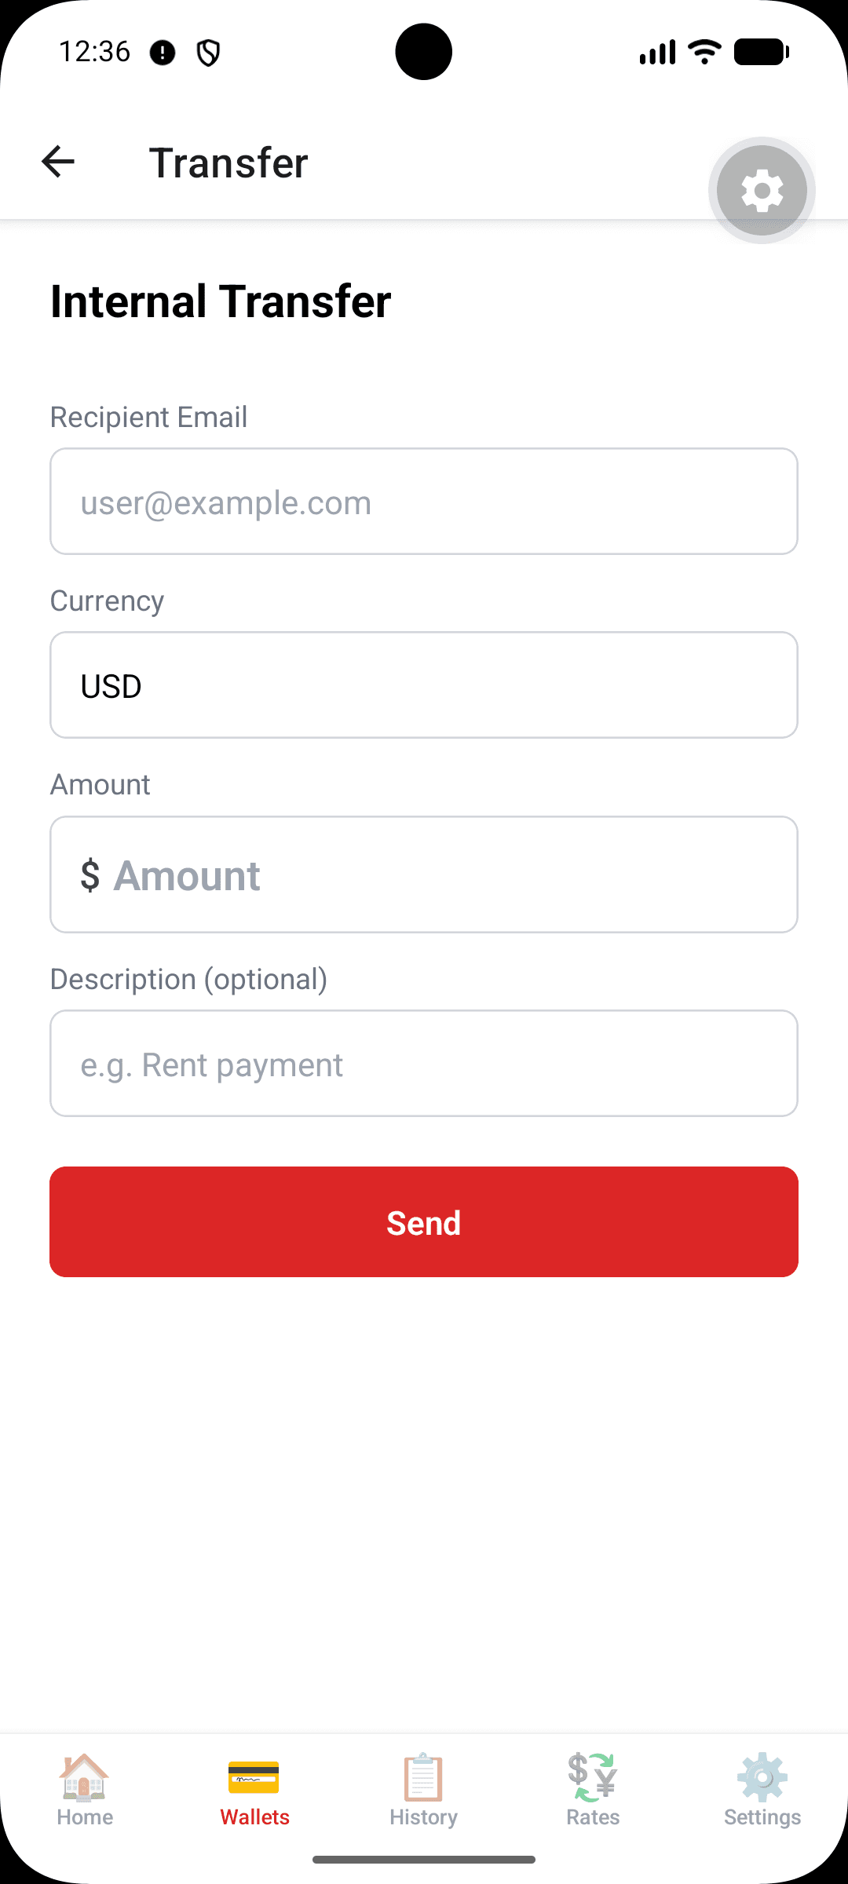This screenshot has height=1884, width=848.
Task: Tap the battery indicator icon
Action: tap(762, 52)
